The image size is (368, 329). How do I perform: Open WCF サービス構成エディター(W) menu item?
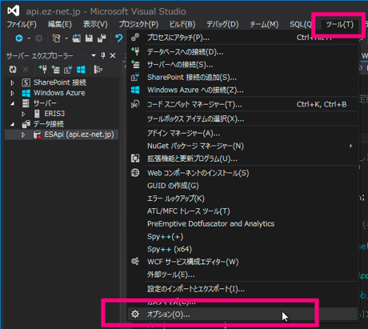pyautogui.click(x=242, y=262)
